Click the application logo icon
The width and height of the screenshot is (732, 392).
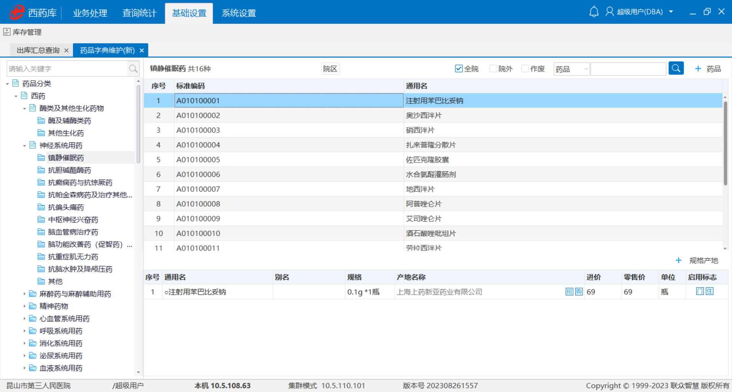coord(17,12)
